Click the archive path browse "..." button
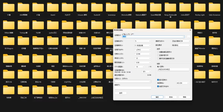This screenshot has height=112, width=223. point(189,37)
